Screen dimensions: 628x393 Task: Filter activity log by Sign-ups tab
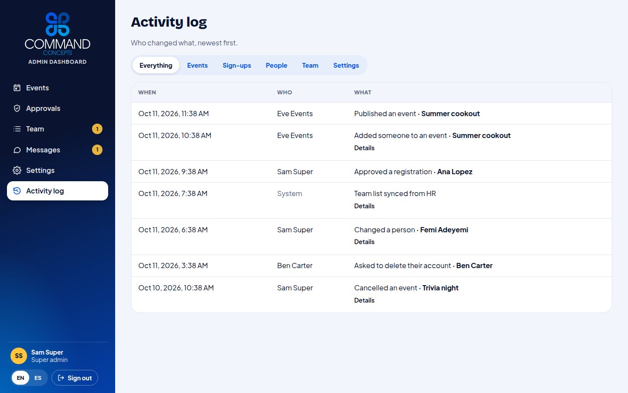pyautogui.click(x=237, y=65)
